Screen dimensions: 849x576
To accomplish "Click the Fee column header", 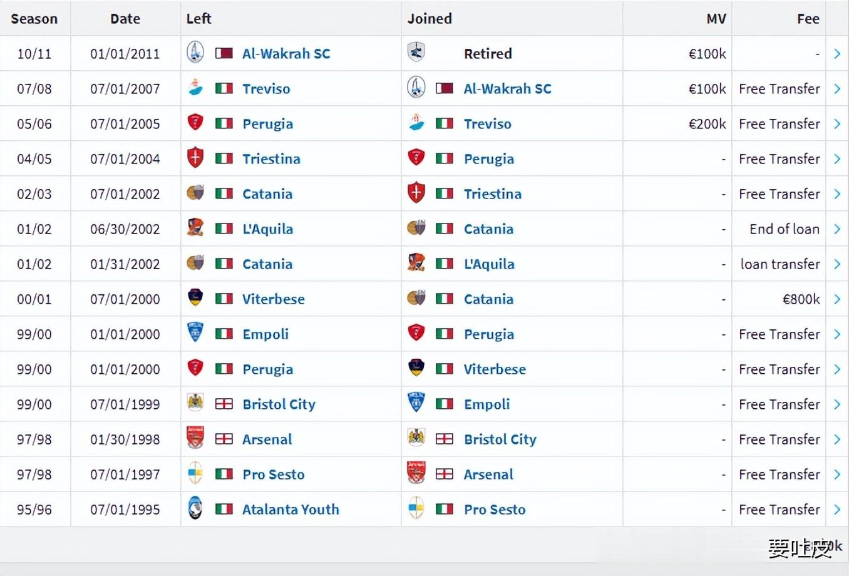I will (x=808, y=19).
